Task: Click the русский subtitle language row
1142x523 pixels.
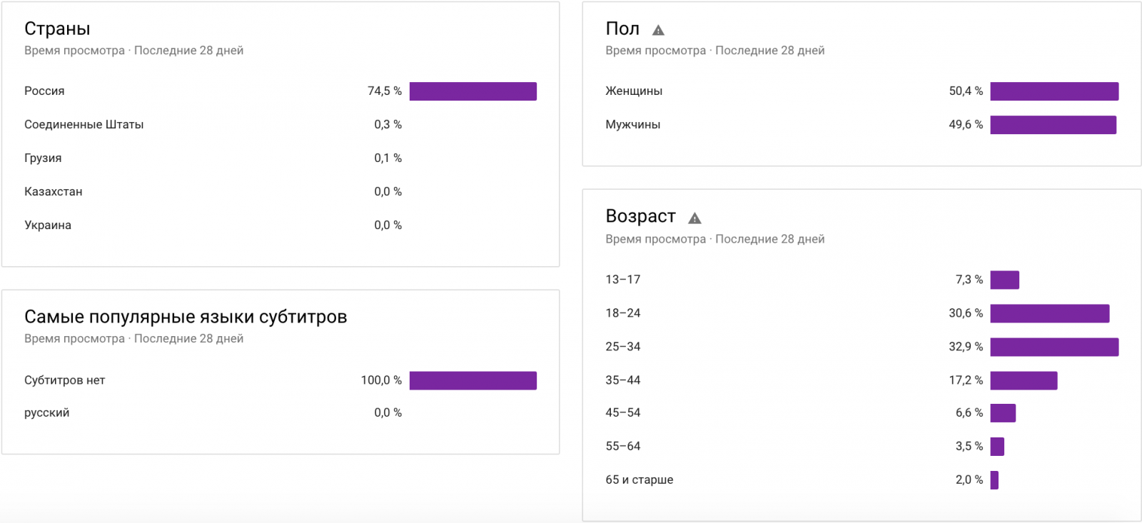Action: point(47,413)
